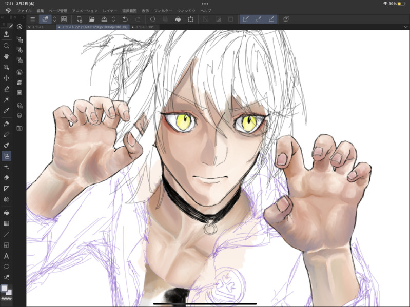This screenshot has height=307, width=410.
Task: Clear the layer with dotted circle icon
Action: (x=153, y=19)
